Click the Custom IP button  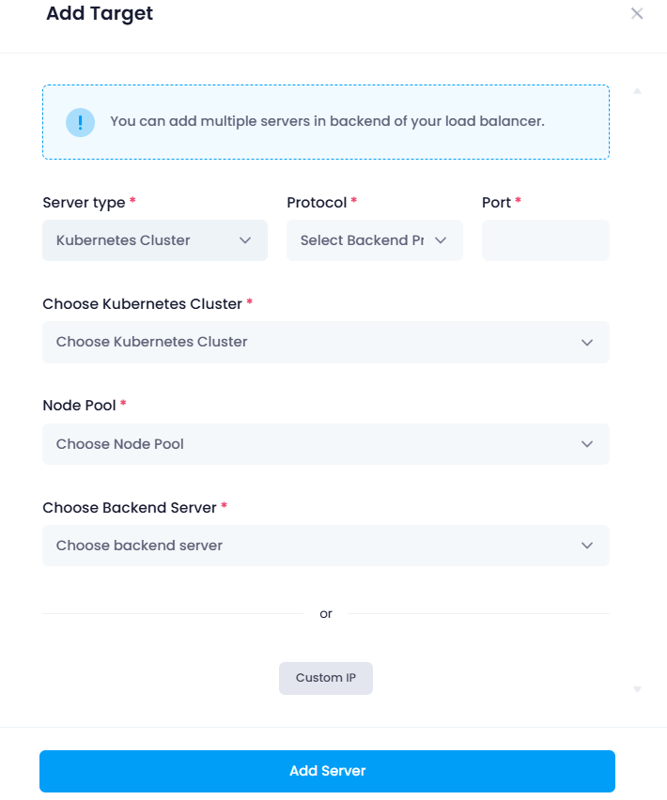pos(326,678)
